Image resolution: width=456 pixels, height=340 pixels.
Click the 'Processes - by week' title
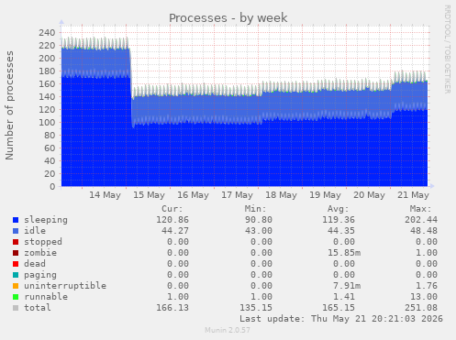[228, 18]
